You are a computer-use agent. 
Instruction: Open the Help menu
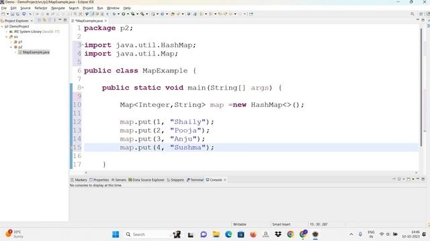tap(127, 8)
